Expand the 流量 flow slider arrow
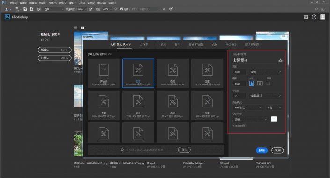330x178 pixels. coord(111,9)
